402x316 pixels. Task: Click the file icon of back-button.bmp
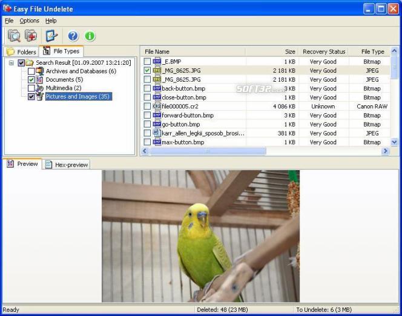tap(157, 88)
